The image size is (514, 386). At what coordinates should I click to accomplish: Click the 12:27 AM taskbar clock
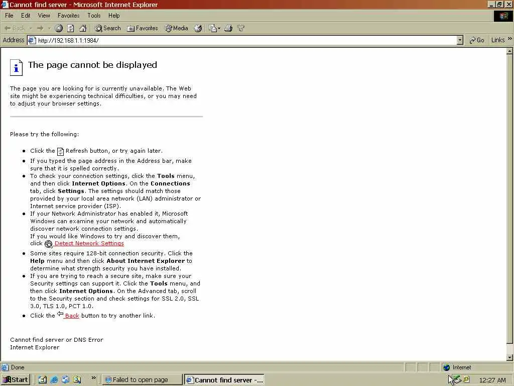point(492,380)
